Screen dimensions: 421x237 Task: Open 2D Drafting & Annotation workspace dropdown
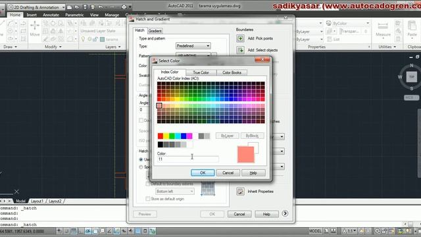click(x=36, y=7)
